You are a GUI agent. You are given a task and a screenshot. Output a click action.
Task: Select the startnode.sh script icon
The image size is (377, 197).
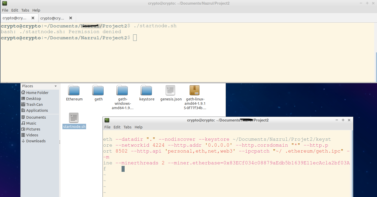coord(74,118)
